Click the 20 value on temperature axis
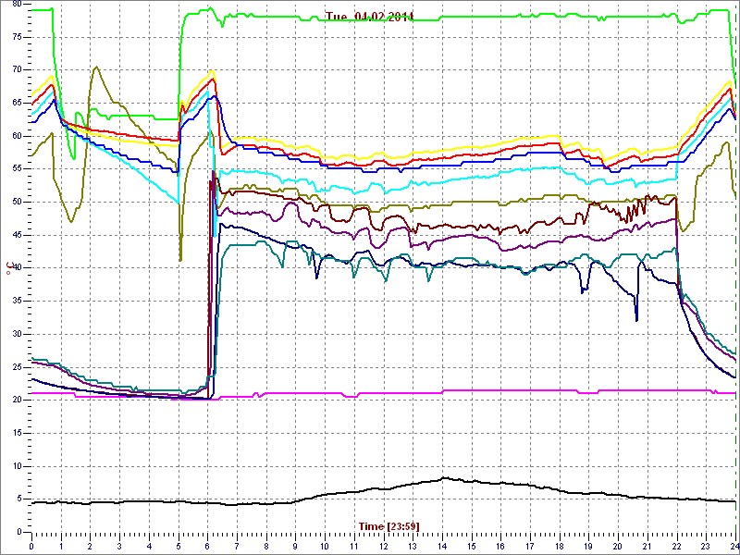Viewport: 740px width, 555px height. coord(17,401)
